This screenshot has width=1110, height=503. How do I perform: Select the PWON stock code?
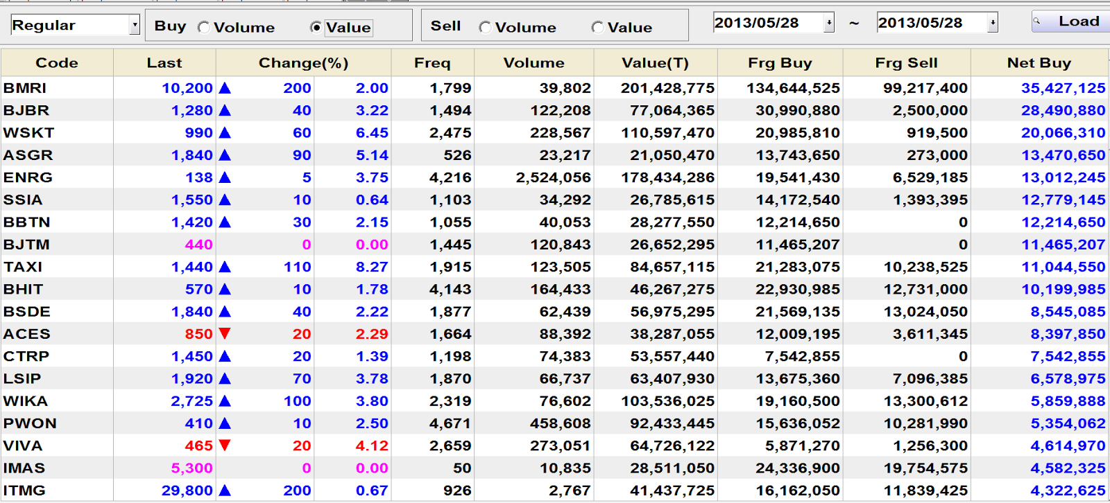30,423
